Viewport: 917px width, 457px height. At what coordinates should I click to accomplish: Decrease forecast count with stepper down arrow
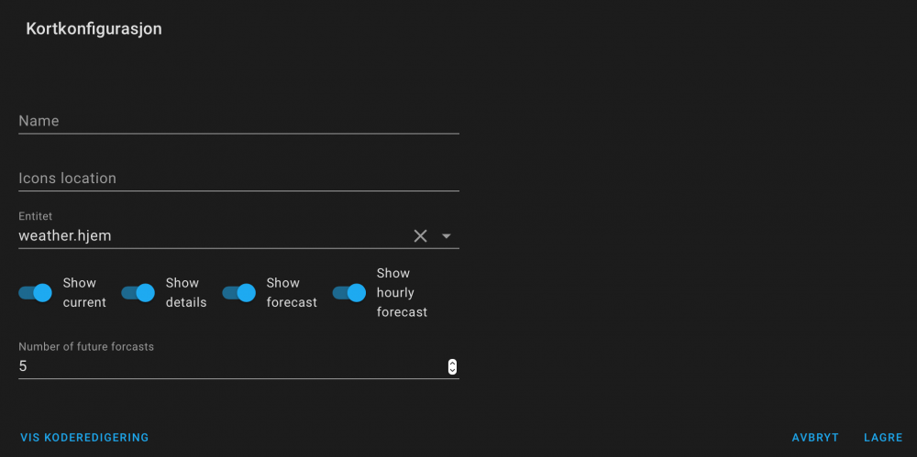[452, 371]
